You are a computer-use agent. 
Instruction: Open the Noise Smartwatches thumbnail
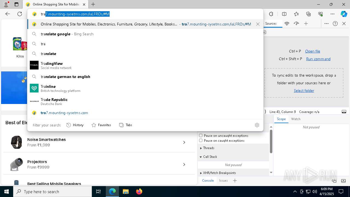coord(16,142)
